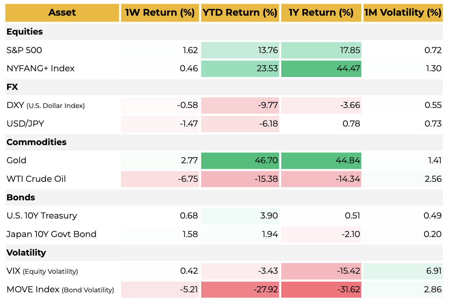451x308 pixels.
Task: Select the 1M Volatility (%) header
Action: pos(403,13)
